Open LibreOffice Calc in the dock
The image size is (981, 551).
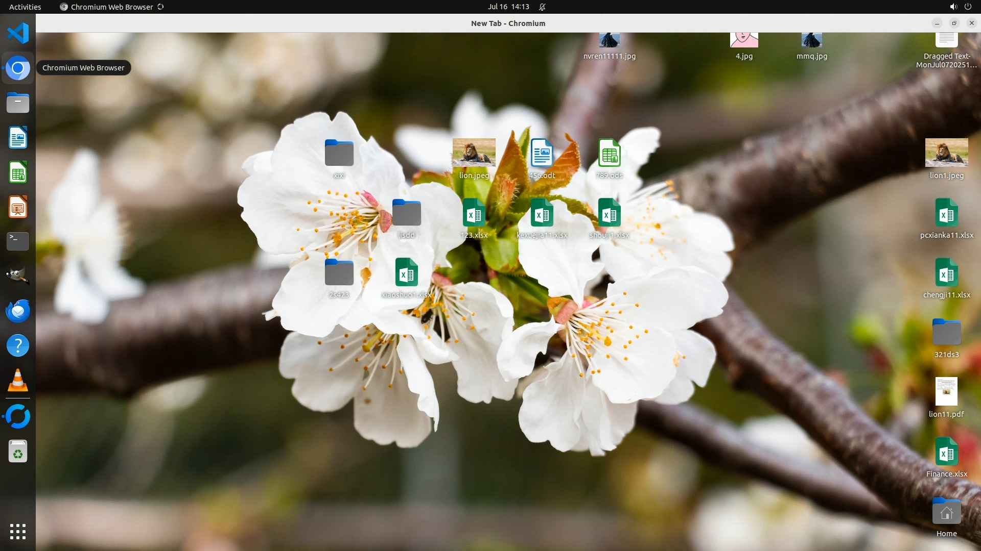pyautogui.click(x=18, y=172)
